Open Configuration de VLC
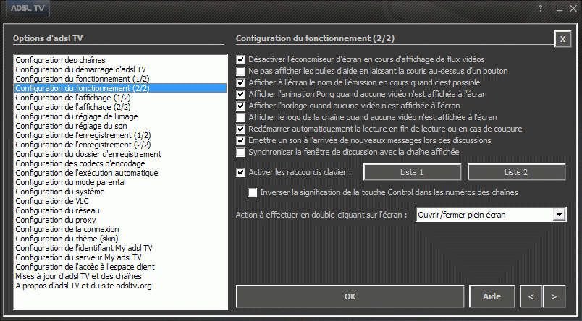Screen dimensions: 582x321 click(x=121, y=201)
